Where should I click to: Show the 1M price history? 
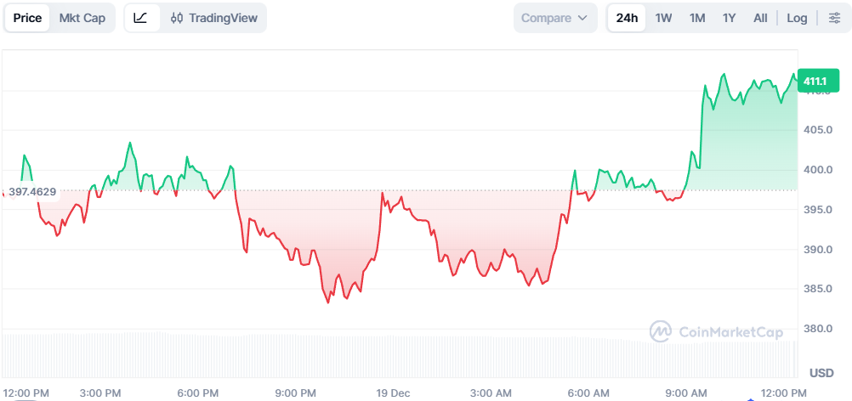click(697, 18)
